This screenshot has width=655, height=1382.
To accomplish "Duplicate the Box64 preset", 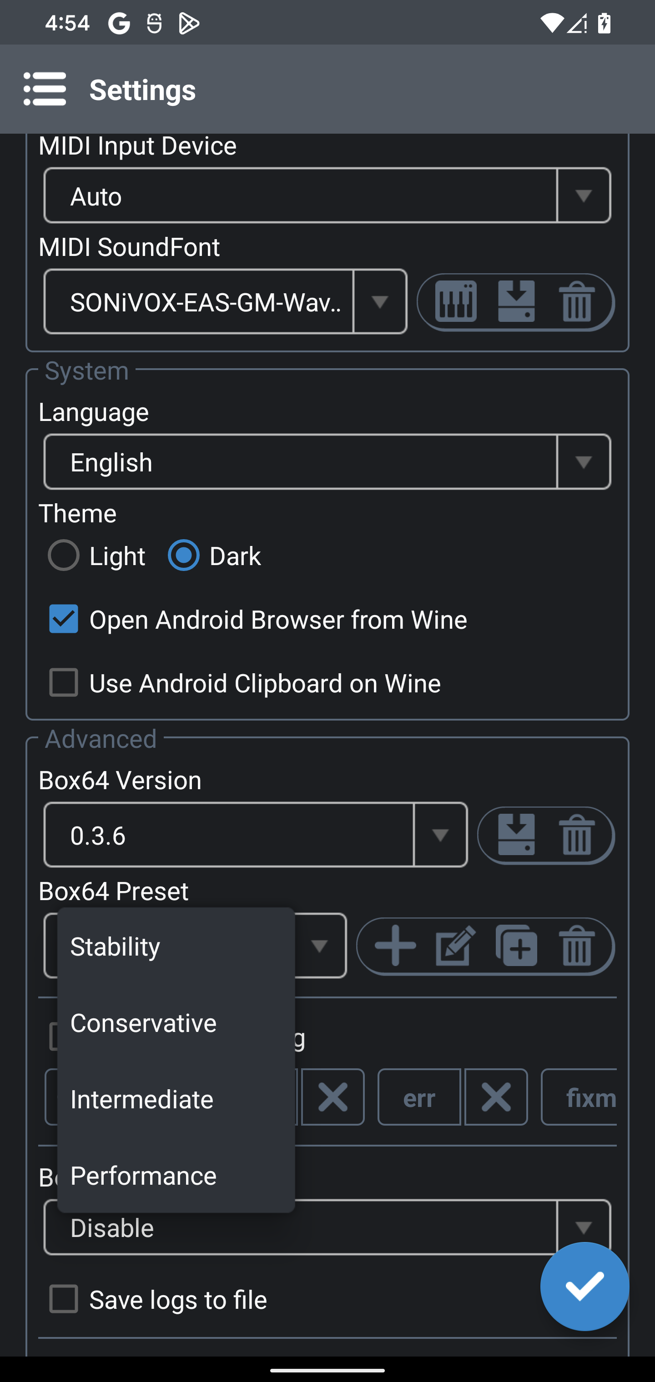I will [x=516, y=946].
